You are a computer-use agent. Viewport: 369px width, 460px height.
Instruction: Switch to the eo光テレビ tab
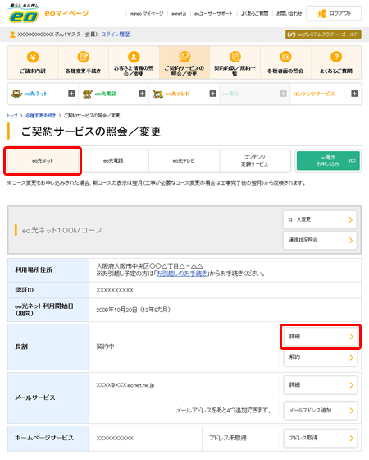(x=184, y=161)
